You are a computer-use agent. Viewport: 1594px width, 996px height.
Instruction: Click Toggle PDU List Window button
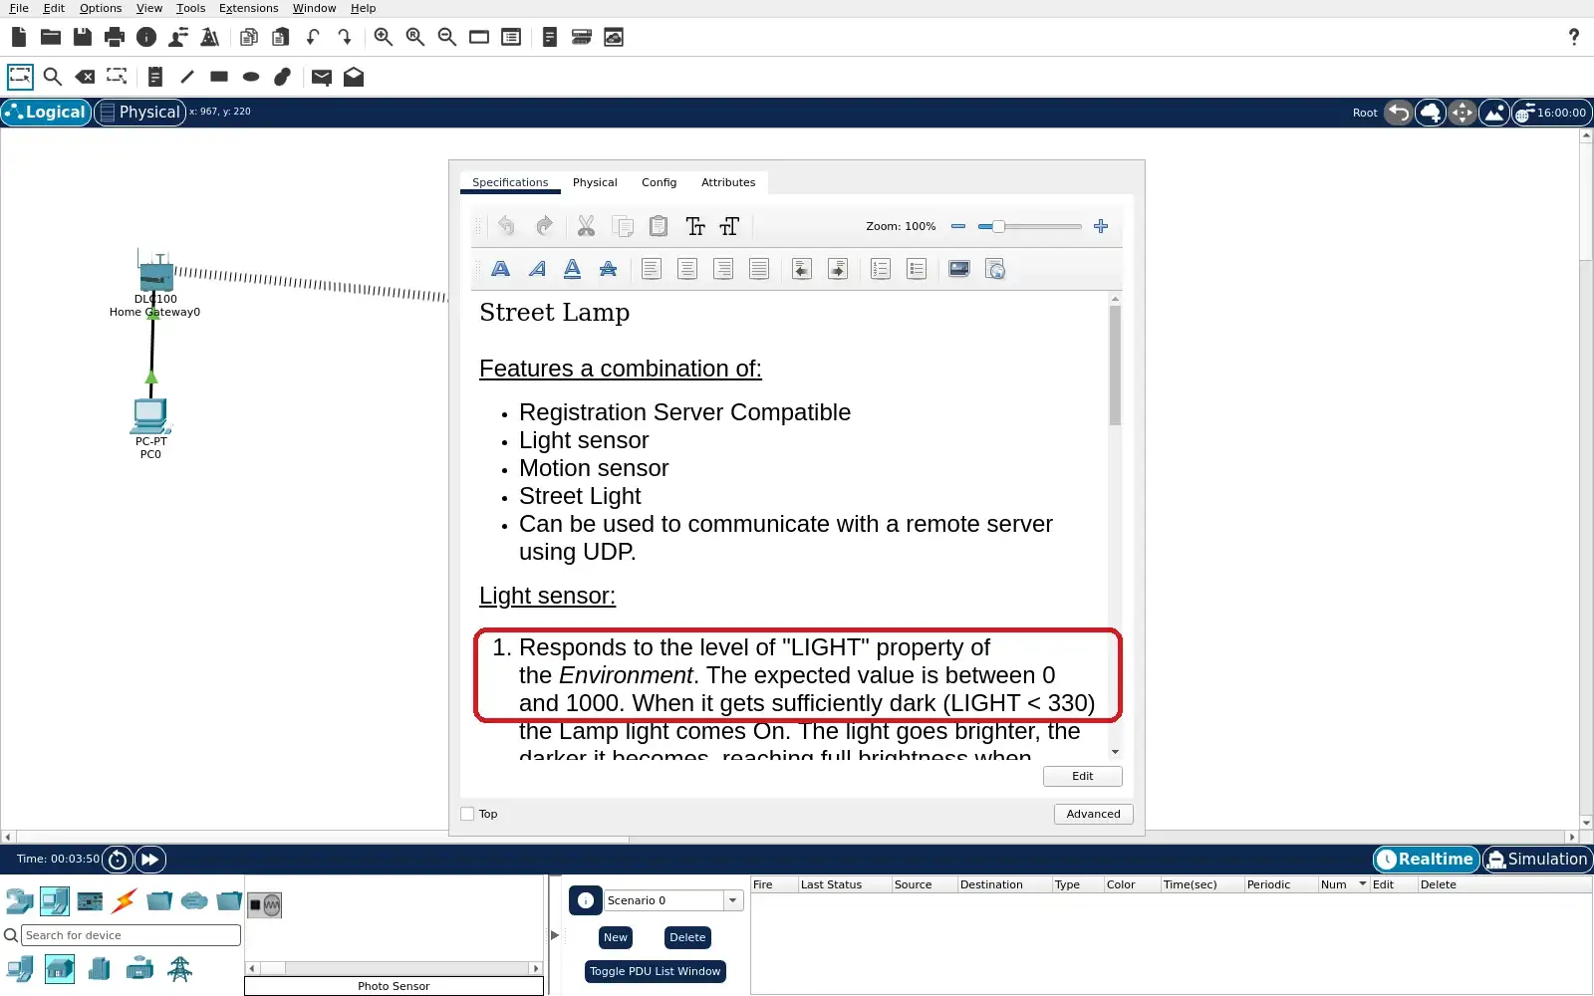(x=655, y=971)
